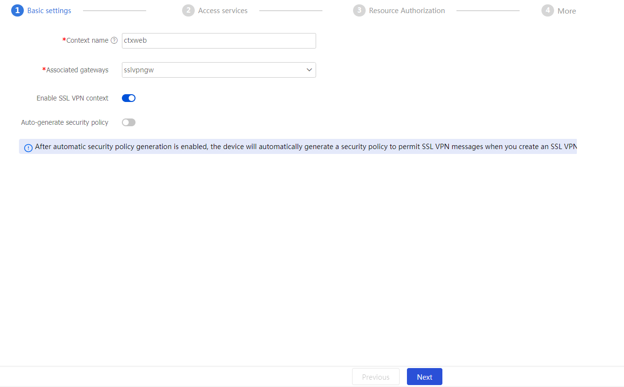Go to Basic settings step

point(49,11)
